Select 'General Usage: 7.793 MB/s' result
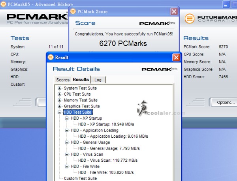The height and width of the screenshot is (181, 237). [109, 148]
